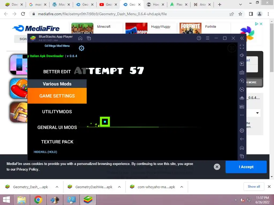This screenshot has height=205, width=274.
Task: Accept MediaFire cookies with I Accept
Action: 246,167
